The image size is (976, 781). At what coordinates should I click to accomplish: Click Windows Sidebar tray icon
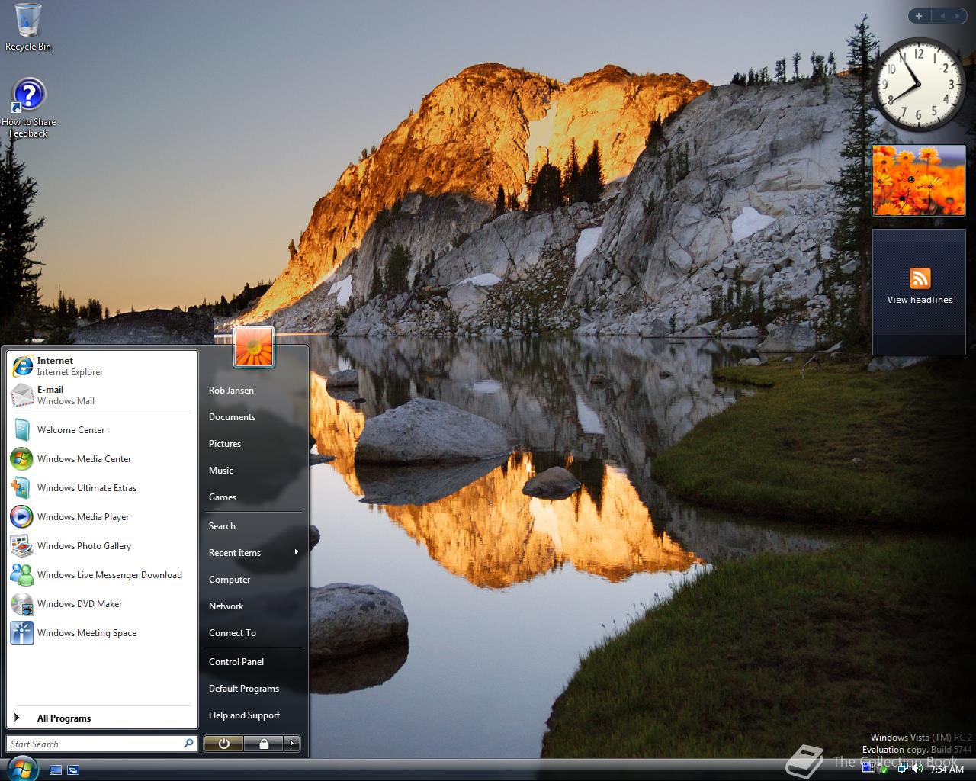(x=868, y=767)
